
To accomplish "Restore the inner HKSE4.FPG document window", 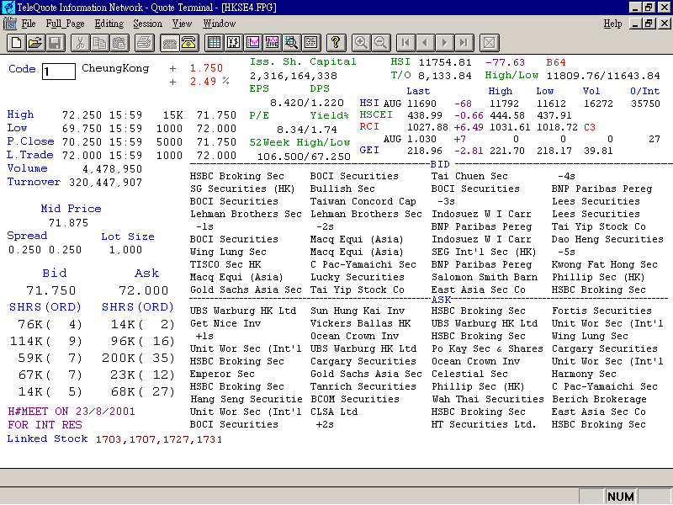I will tap(649, 24).
